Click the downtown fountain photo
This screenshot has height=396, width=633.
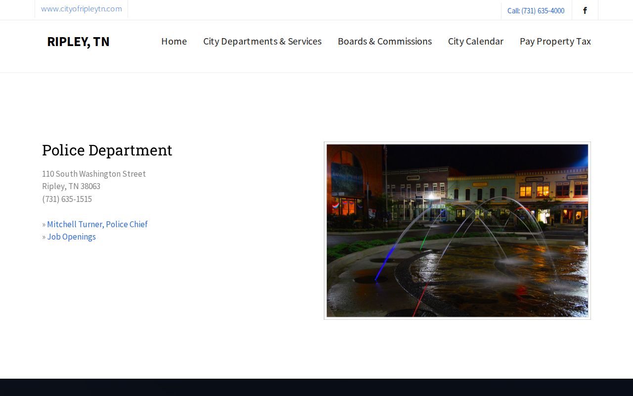coord(457,231)
